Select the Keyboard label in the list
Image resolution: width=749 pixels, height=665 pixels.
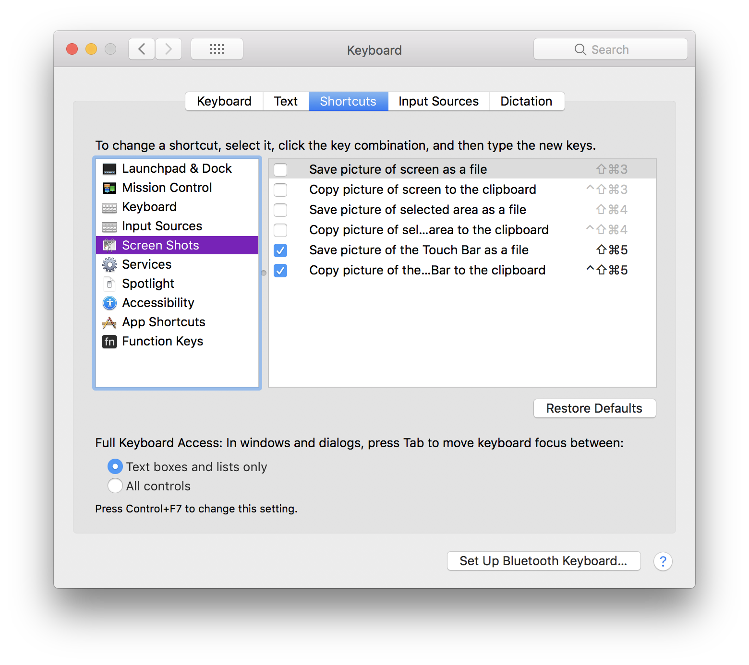click(149, 207)
